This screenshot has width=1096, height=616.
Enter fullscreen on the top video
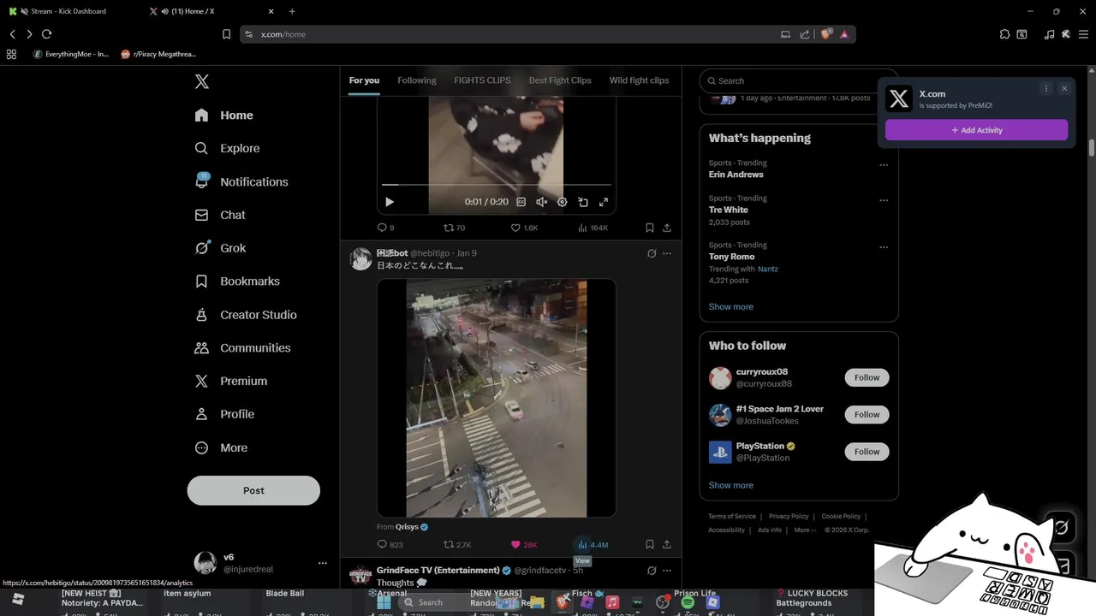[x=604, y=202]
